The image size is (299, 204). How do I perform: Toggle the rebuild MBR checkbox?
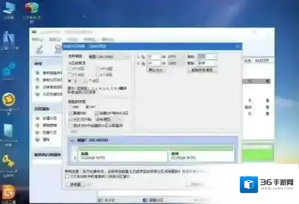click(x=70, y=114)
